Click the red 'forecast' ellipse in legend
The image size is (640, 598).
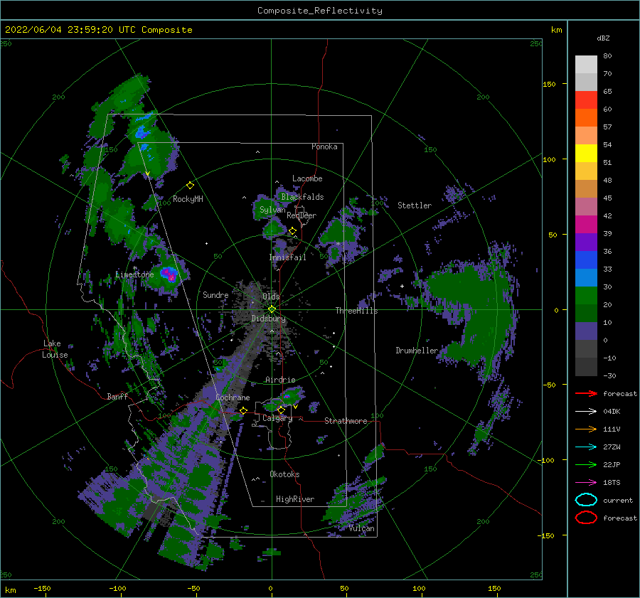click(x=586, y=518)
